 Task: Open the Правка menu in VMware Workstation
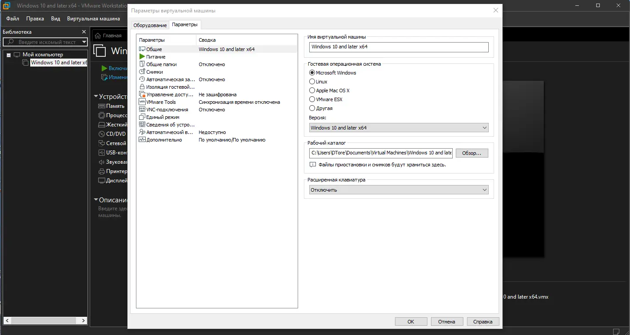point(35,19)
